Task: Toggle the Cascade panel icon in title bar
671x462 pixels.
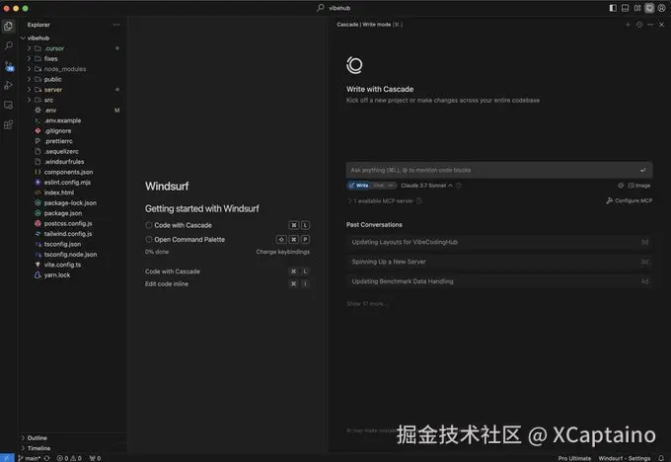Action: tap(649, 8)
